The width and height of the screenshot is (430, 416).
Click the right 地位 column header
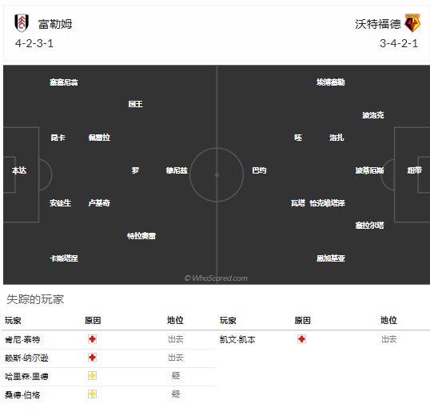[x=388, y=320]
